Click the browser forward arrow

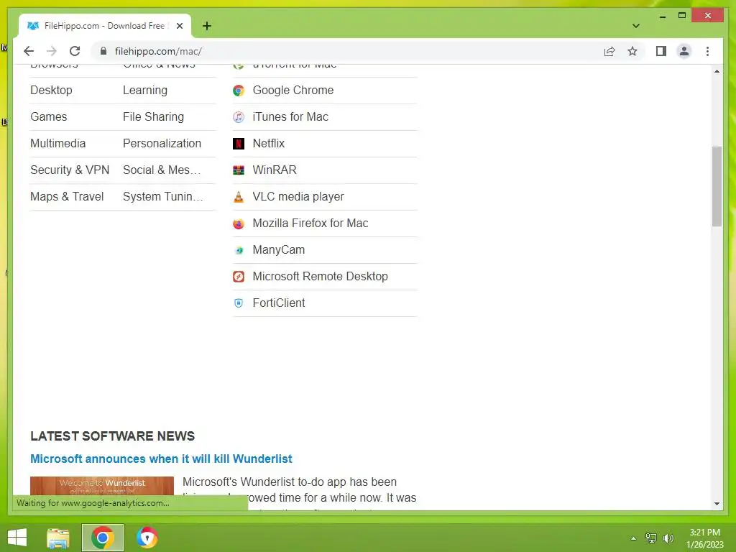(52, 51)
